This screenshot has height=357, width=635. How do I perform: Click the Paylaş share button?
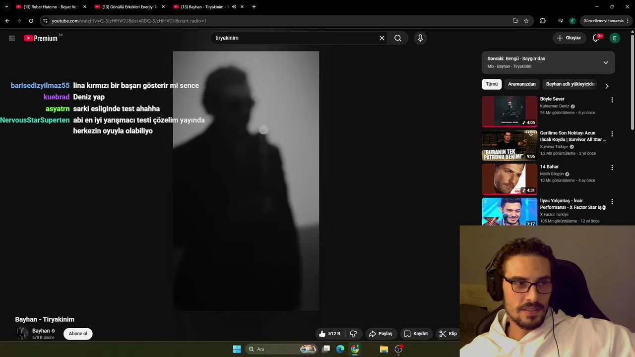pyautogui.click(x=381, y=334)
